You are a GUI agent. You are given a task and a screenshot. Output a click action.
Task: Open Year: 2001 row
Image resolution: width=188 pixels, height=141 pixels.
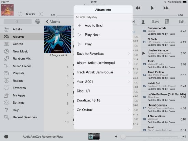pyautogui.click(x=103, y=82)
